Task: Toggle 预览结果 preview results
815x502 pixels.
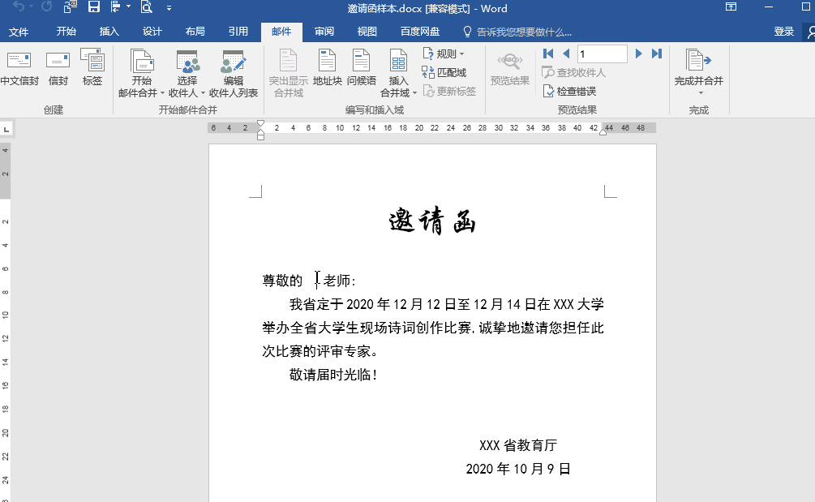Action: coord(510,67)
